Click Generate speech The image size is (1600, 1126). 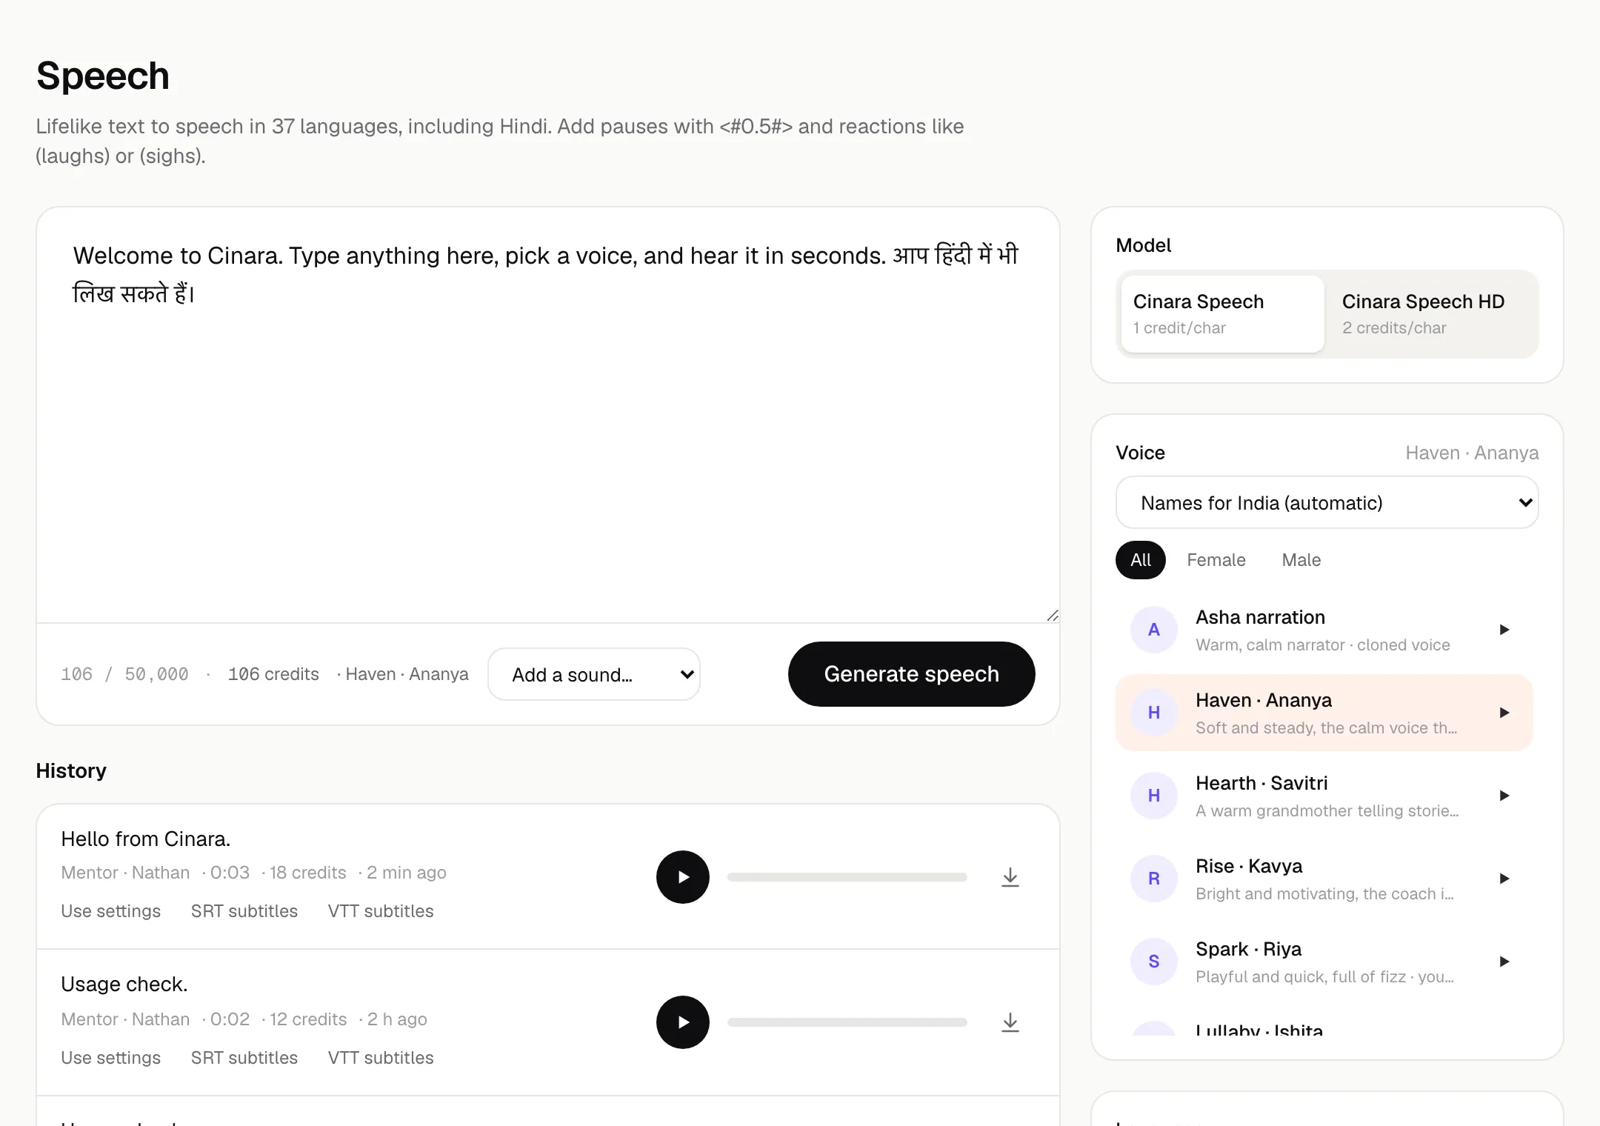click(x=911, y=674)
